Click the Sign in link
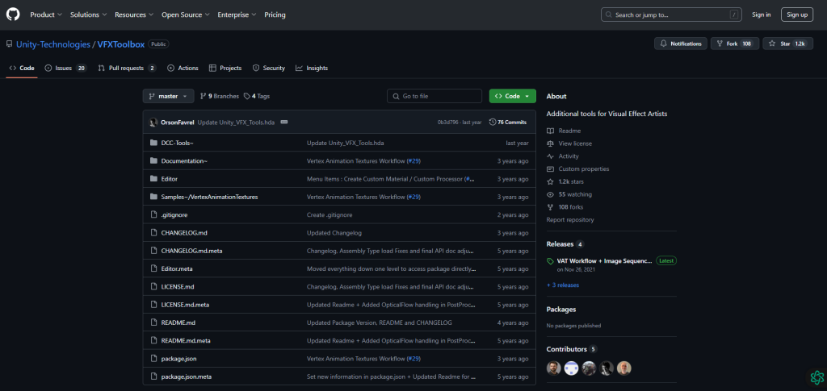The width and height of the screenshot is (827, 391). [x=761, y=15]
